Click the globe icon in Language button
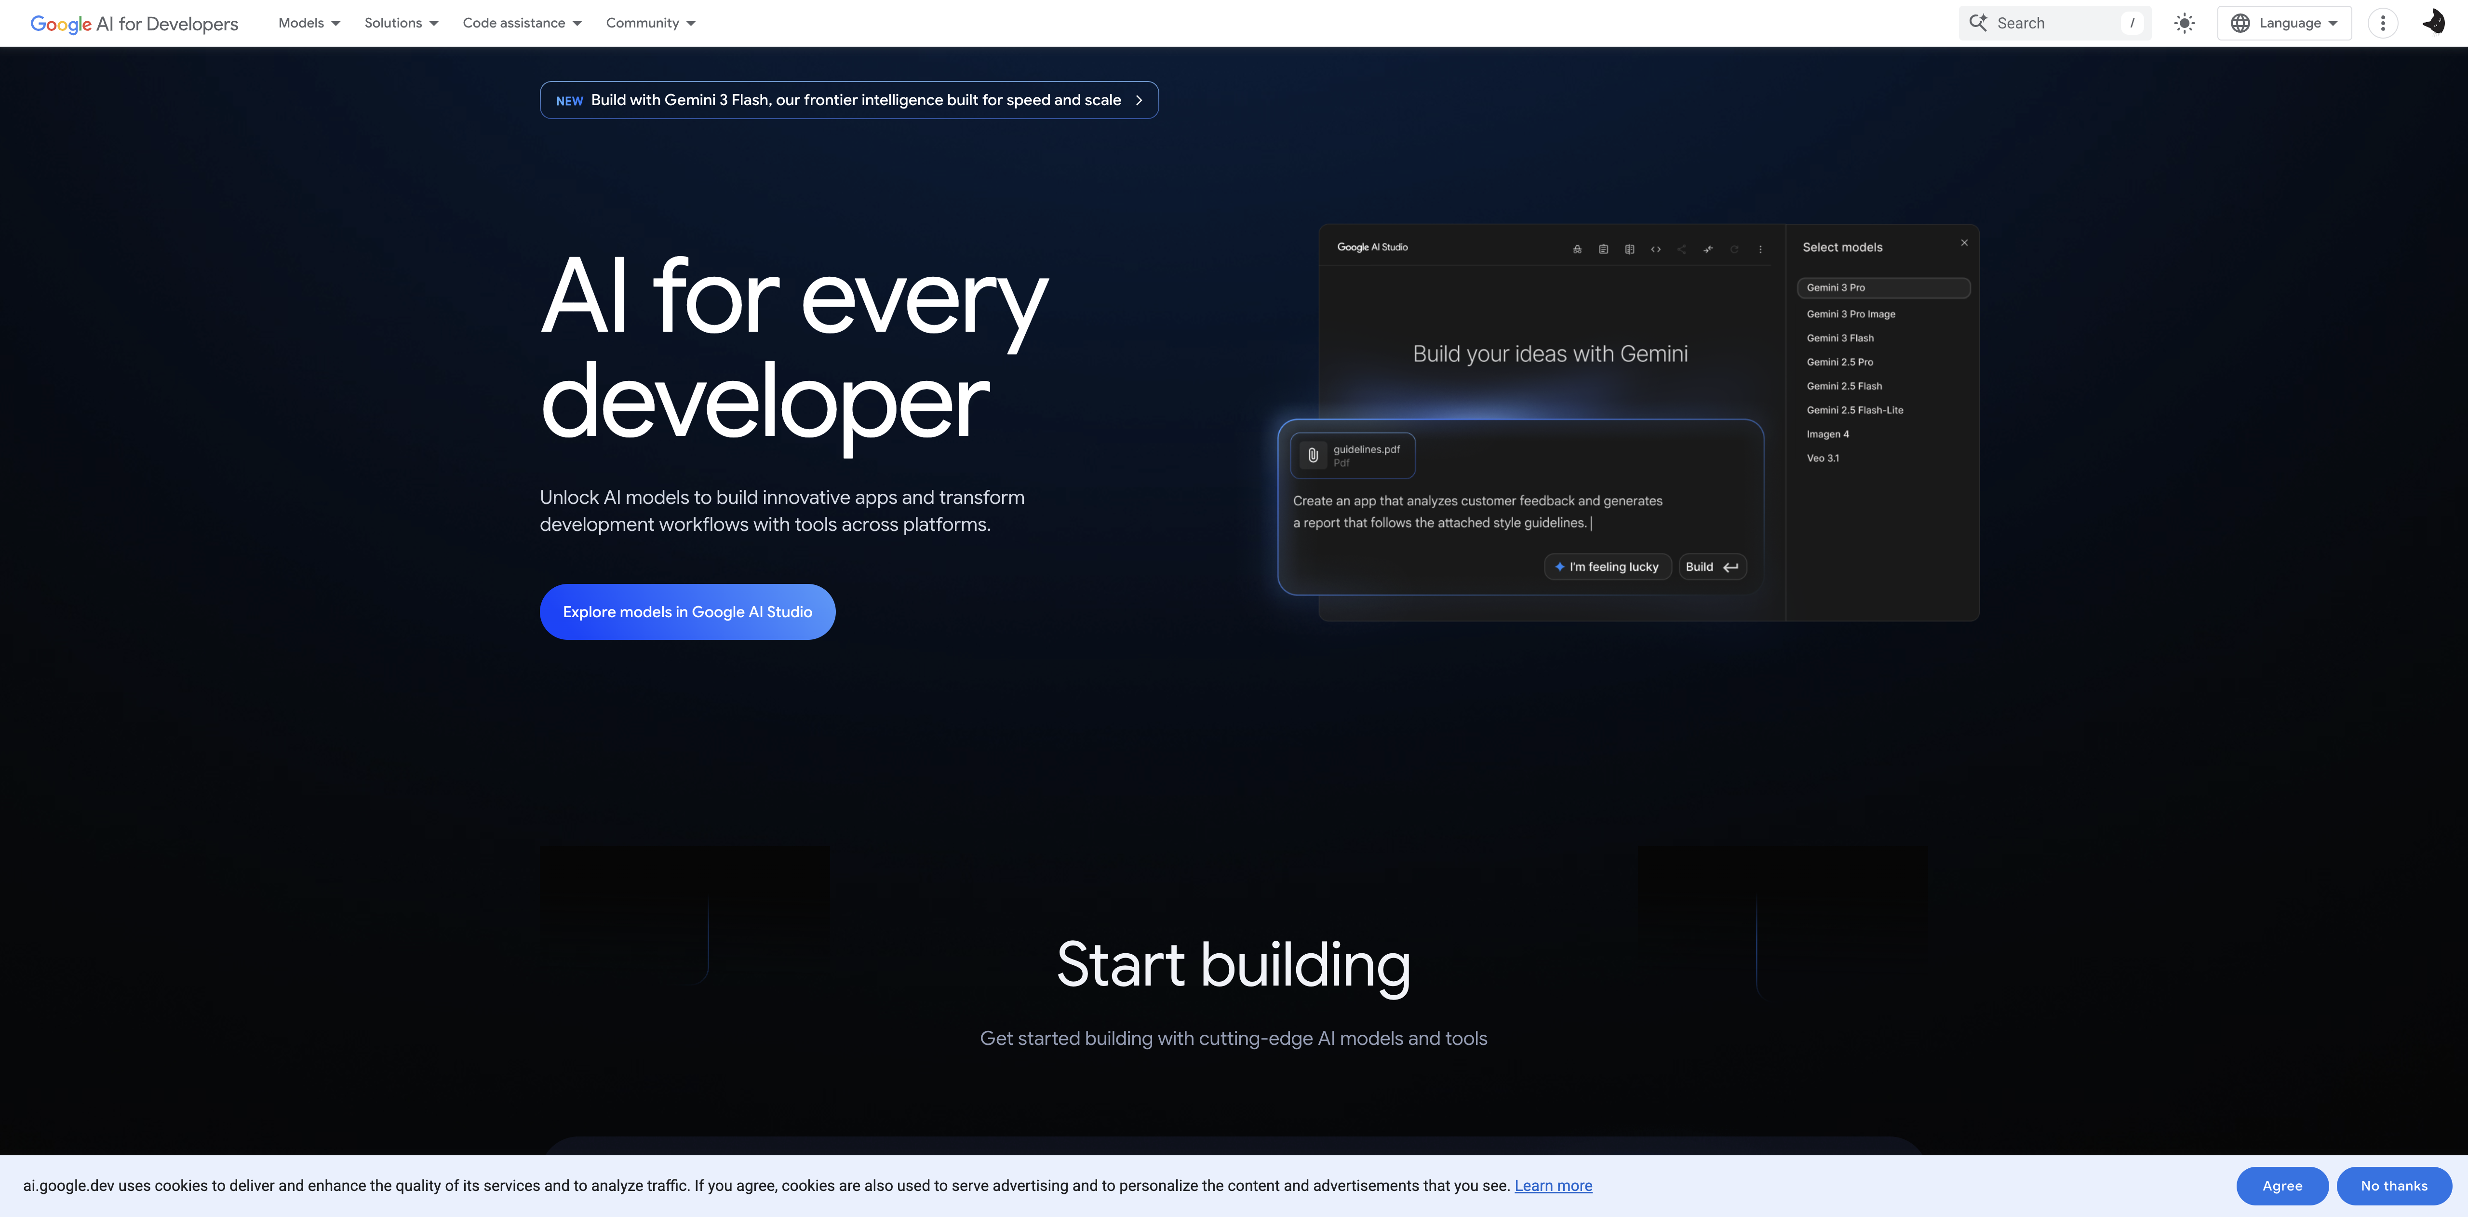The height and width of the screenshot is (1217, 2468). coord(2240,23)
